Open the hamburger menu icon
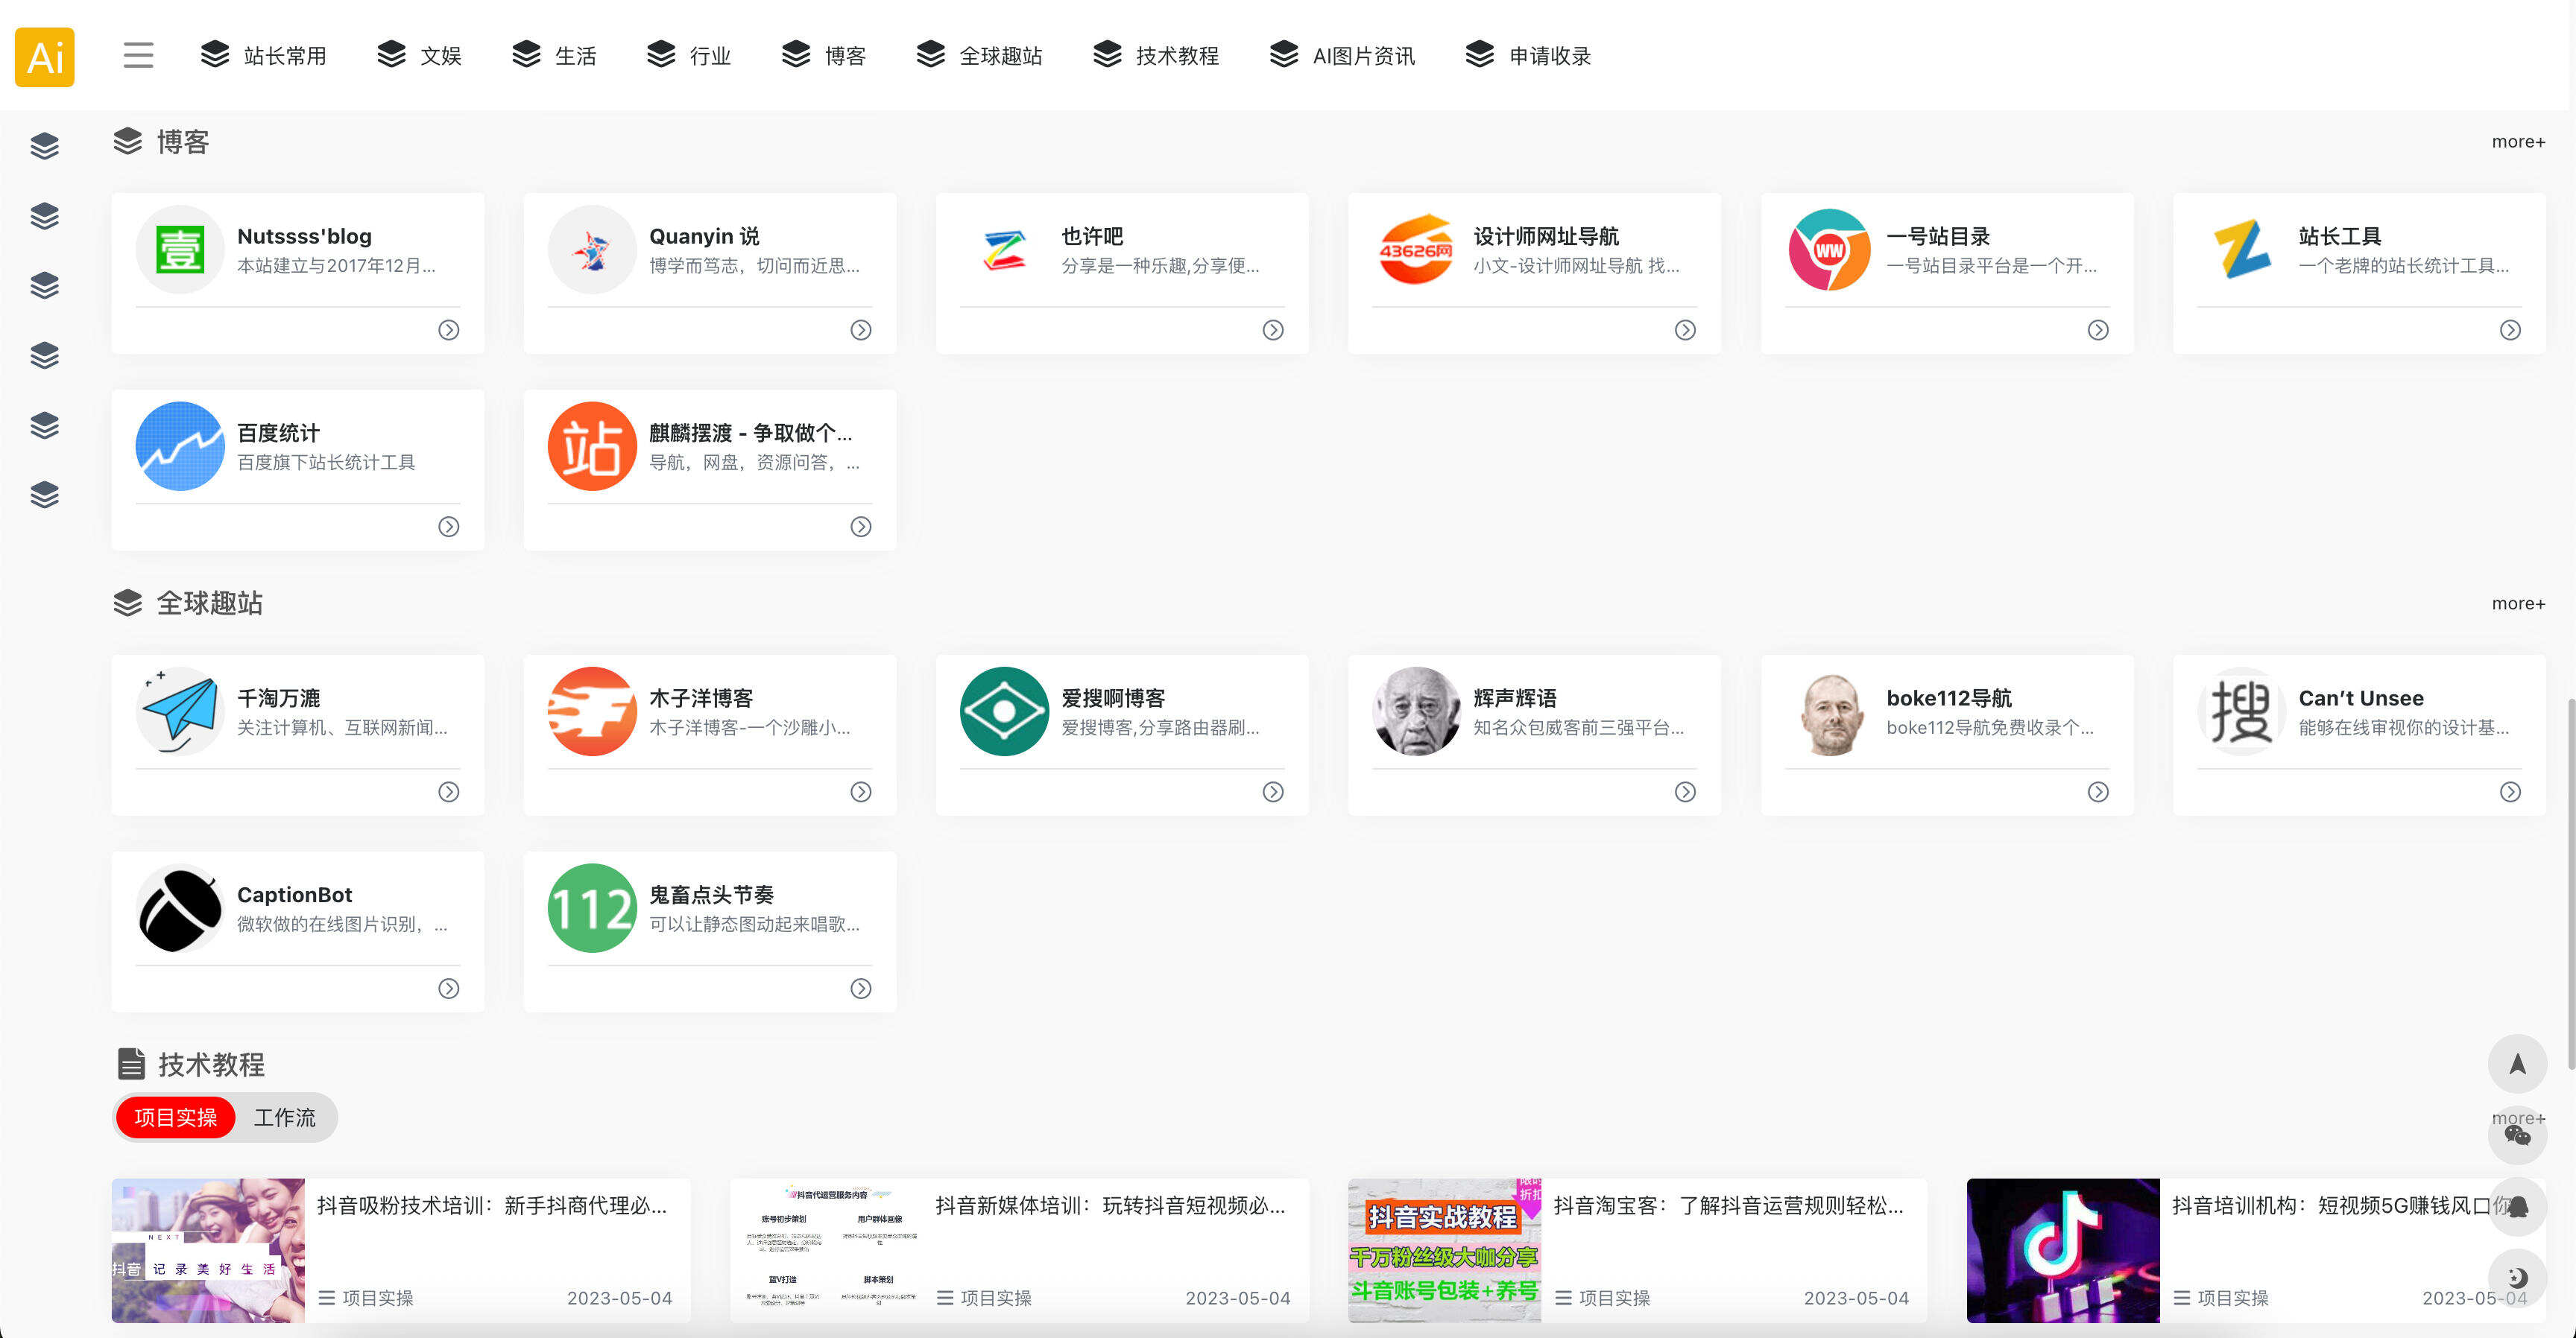 pos(137,56)
